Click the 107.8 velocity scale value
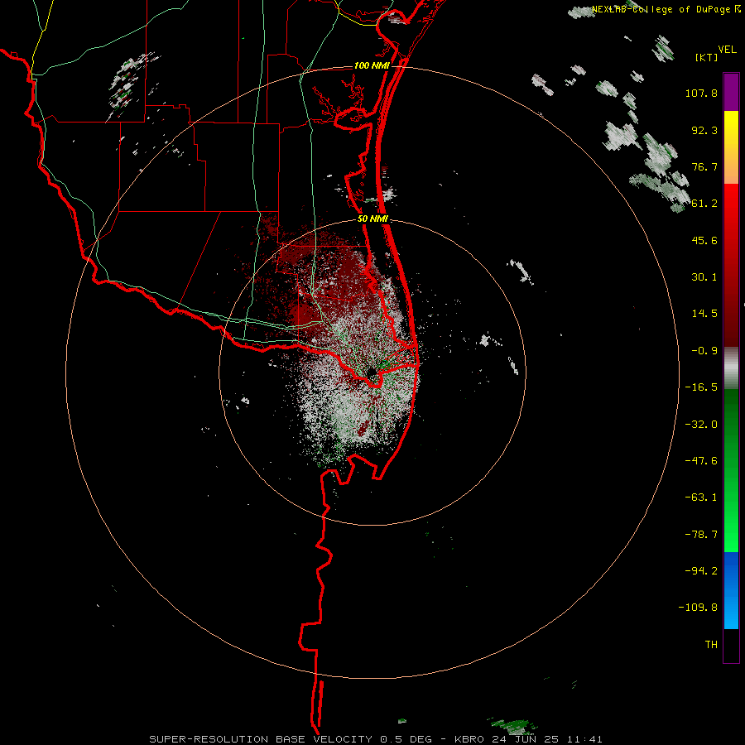 [701, 93]
